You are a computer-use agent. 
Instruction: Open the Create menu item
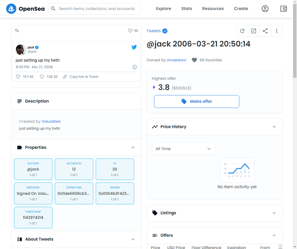pos(241,9)
